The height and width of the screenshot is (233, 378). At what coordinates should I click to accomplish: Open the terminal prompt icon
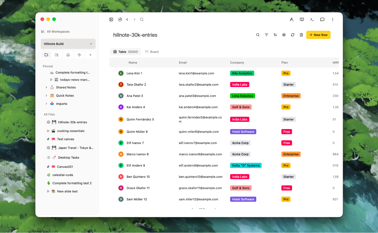[x=312, y=20]
